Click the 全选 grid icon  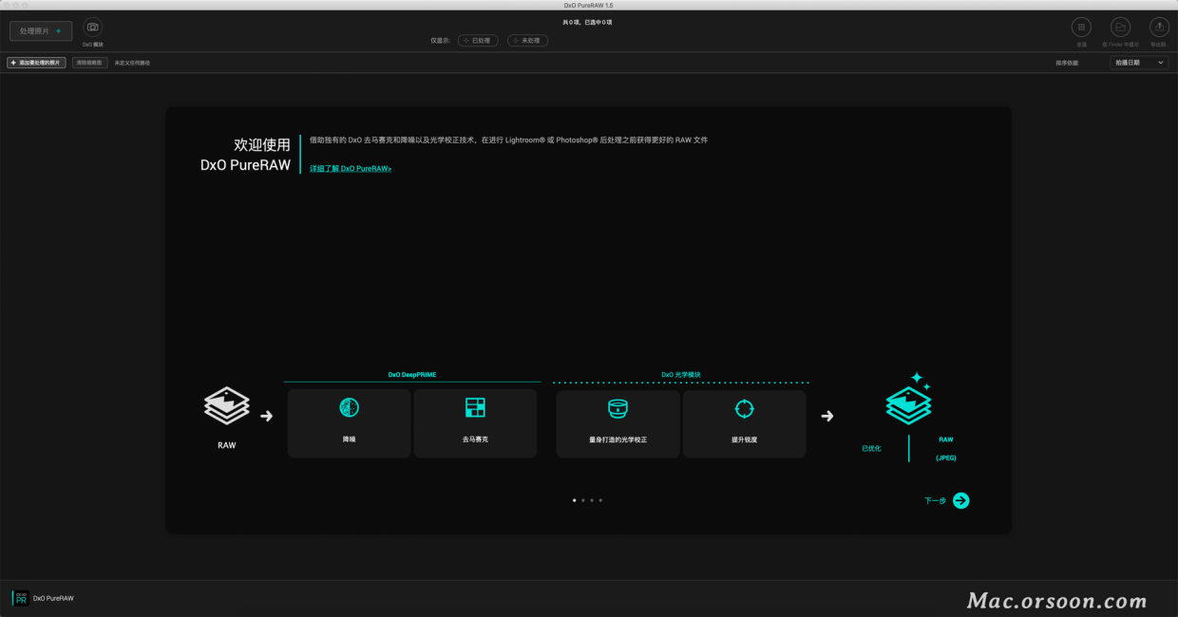tap(1081, 28)
